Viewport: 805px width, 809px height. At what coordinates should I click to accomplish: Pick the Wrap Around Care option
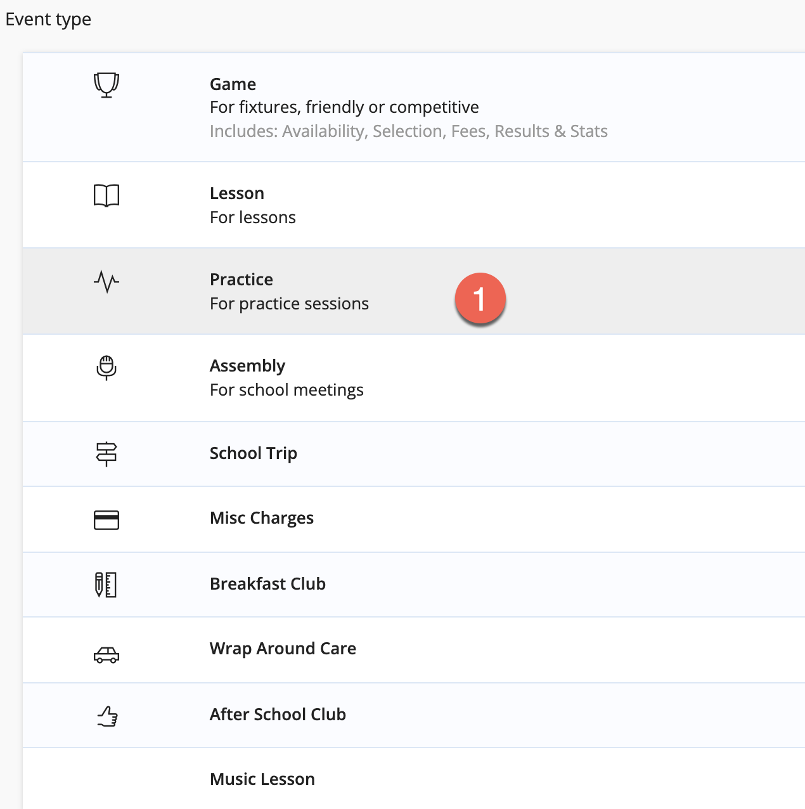tap(414, 650)
